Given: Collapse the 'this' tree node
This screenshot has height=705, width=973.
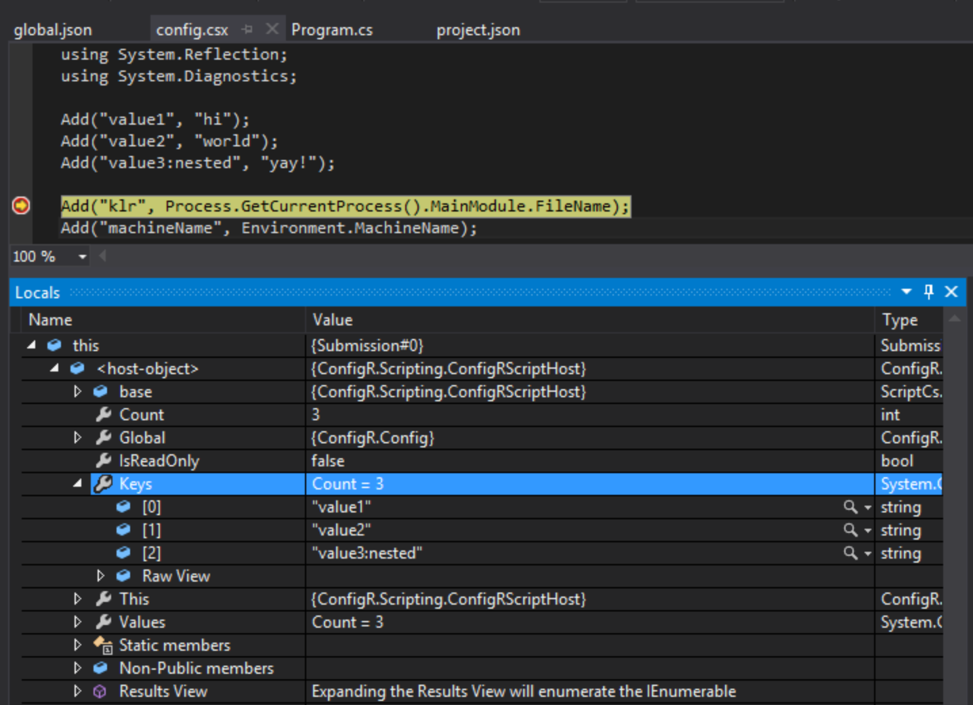Looking at the screenshot, I should pyautogui.click(x=32, y=345).
